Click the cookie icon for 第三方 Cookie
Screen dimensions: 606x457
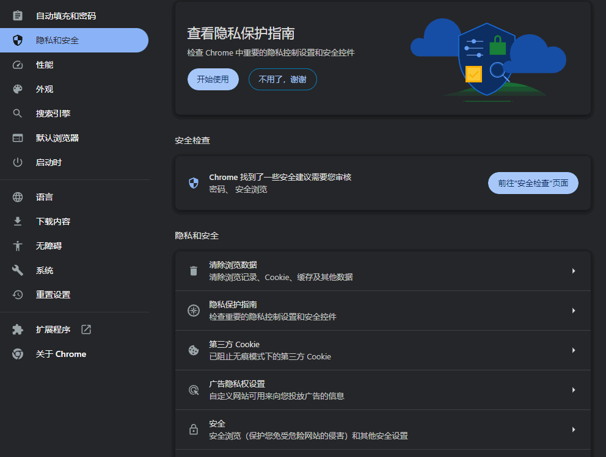coord(194,350)
